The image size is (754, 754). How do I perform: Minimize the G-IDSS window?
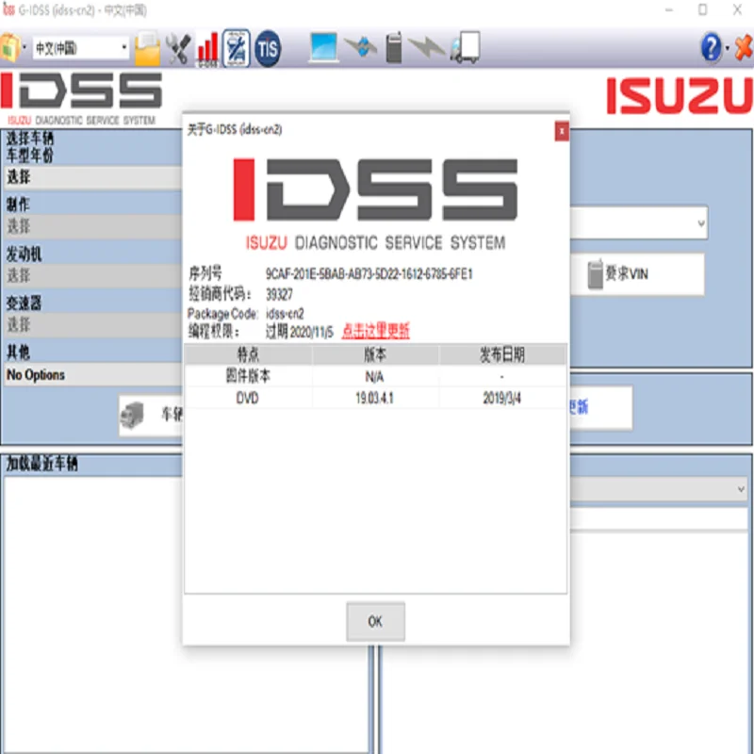click(x=669, y=10)
